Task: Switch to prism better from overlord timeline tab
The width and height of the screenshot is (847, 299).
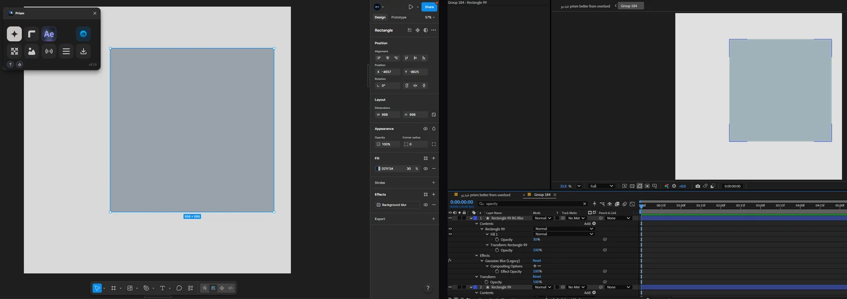Action: [485, 195]
